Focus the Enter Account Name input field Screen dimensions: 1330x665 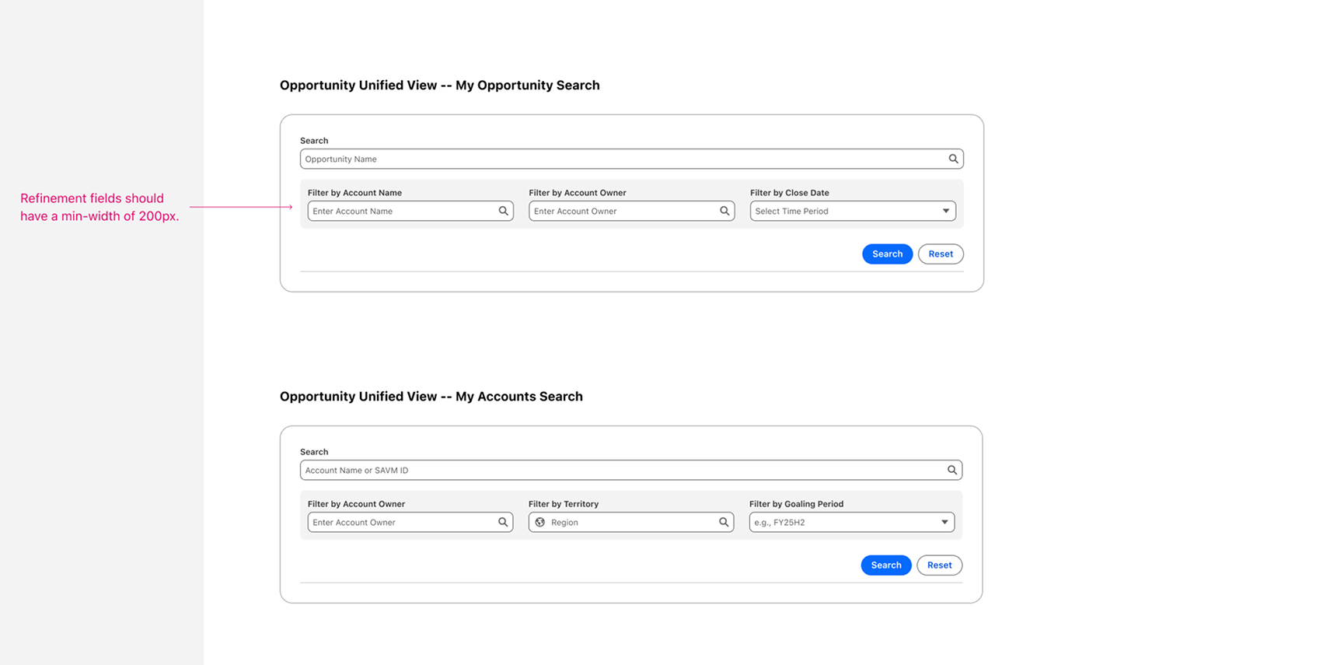(x=400, y=211)
